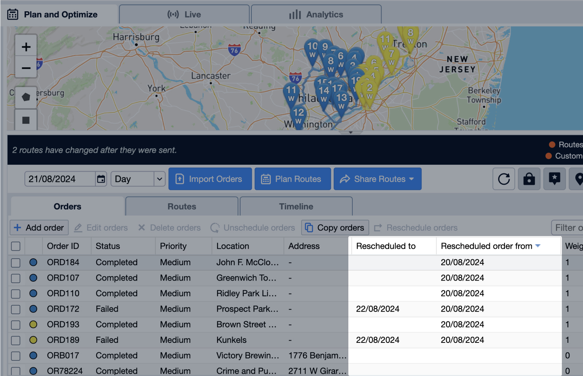Screen dimensions: 583x376
Task: Click the Import Orders button
Action: point(210,179)
